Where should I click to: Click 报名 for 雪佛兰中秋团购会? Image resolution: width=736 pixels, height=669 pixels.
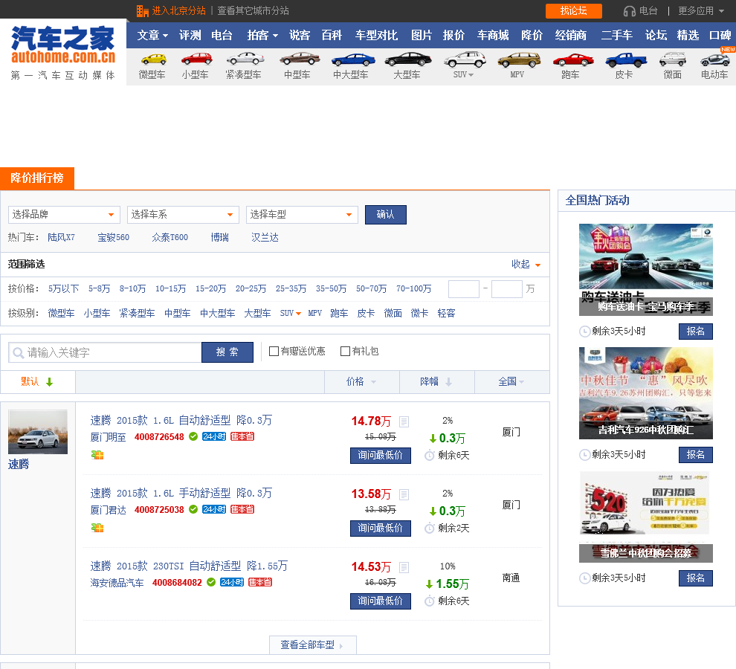695,578
